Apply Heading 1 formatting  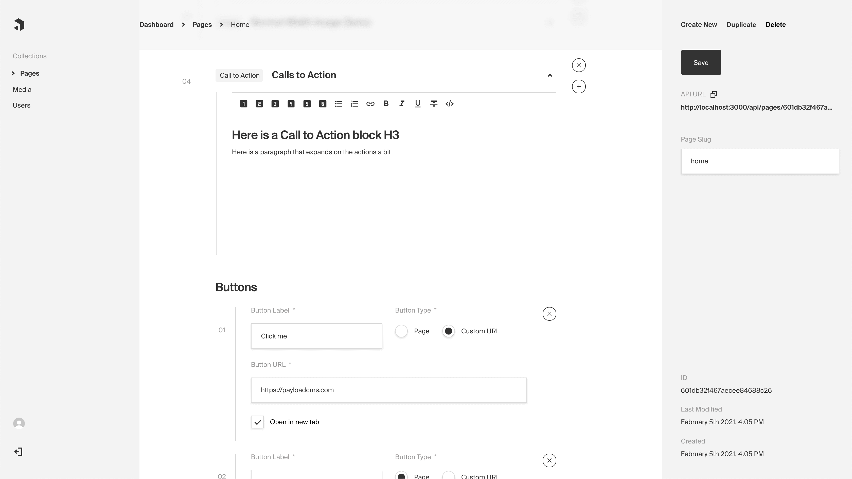click(243, 104)
